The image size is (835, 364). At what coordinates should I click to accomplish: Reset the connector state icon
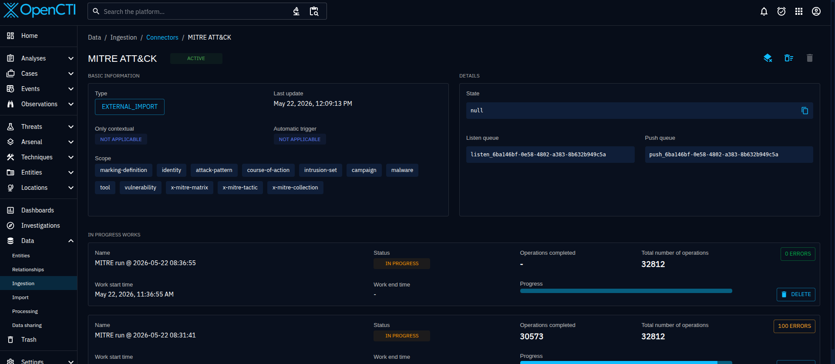click(768, 58)
